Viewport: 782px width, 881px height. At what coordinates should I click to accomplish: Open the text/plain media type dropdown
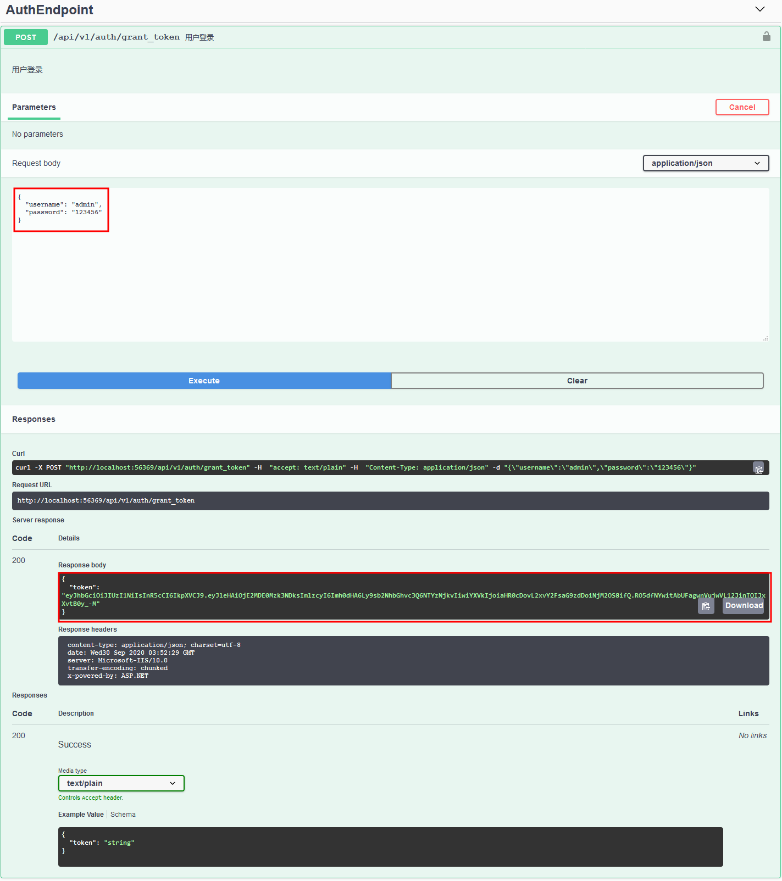tap(121, 783)
